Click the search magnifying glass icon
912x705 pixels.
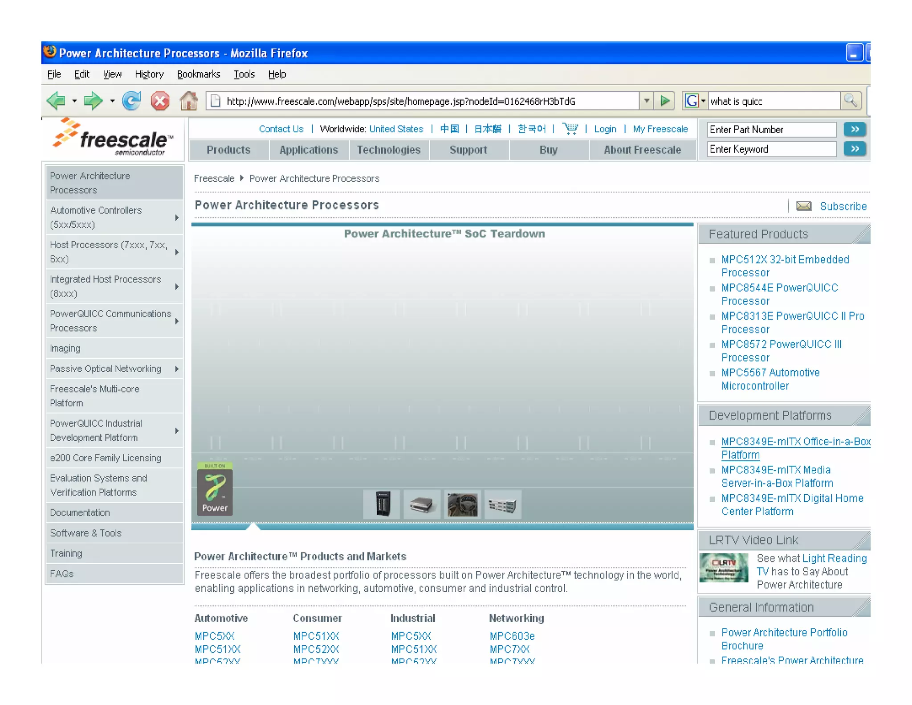[851, 101]
